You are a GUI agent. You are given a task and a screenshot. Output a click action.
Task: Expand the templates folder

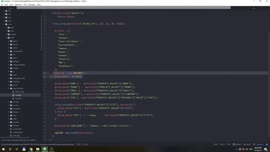[9, 109]
